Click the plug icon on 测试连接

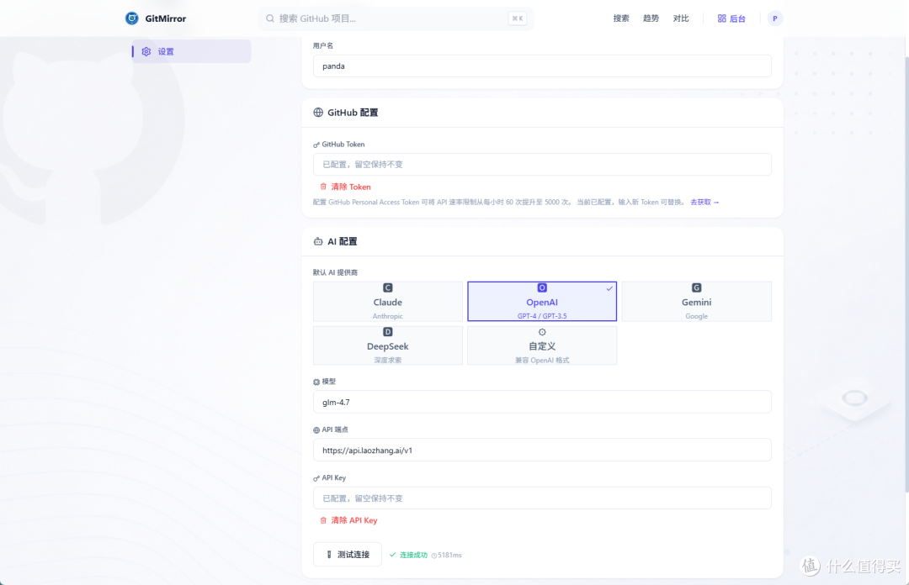[329, 554]
